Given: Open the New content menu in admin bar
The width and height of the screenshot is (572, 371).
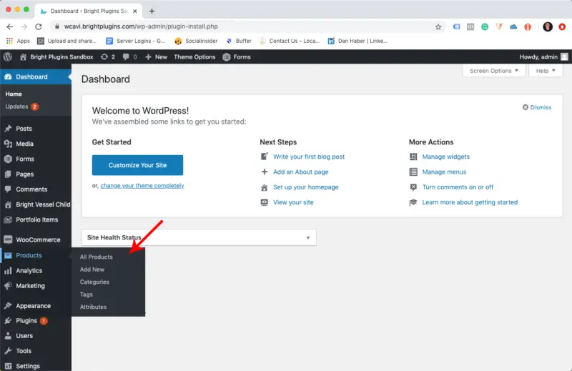Looking at the screenshot, I should pos(156,57).
